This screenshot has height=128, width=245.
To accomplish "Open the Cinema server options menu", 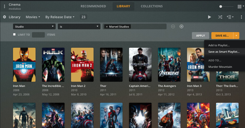I will tap(4, 6).
